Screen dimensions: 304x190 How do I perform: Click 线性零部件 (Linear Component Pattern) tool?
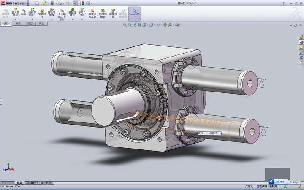click(x=32, y=12)
